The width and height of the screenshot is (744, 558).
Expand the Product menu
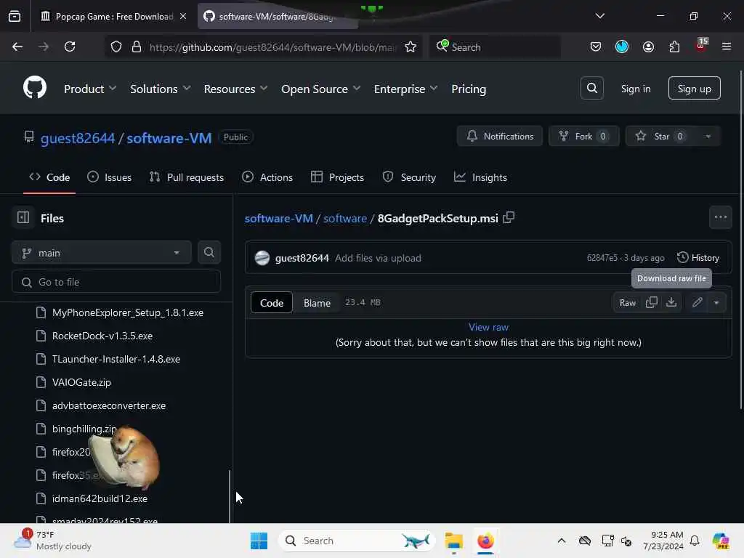(x=90, y=89)
